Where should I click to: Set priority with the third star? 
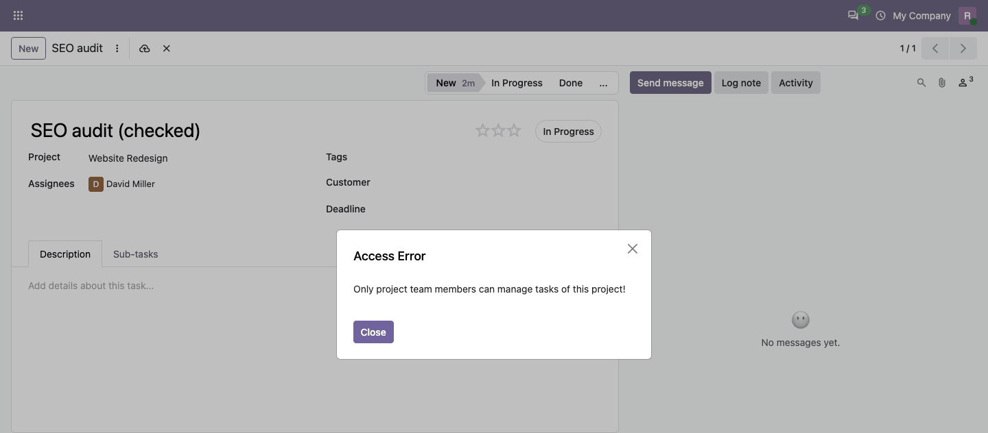(515, 130)
